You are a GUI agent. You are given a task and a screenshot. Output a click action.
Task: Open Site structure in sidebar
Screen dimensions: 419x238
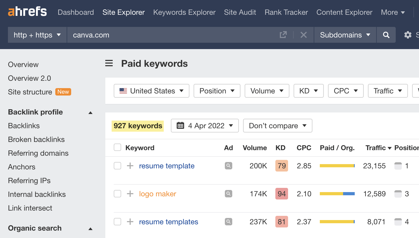tap(30, 92)
